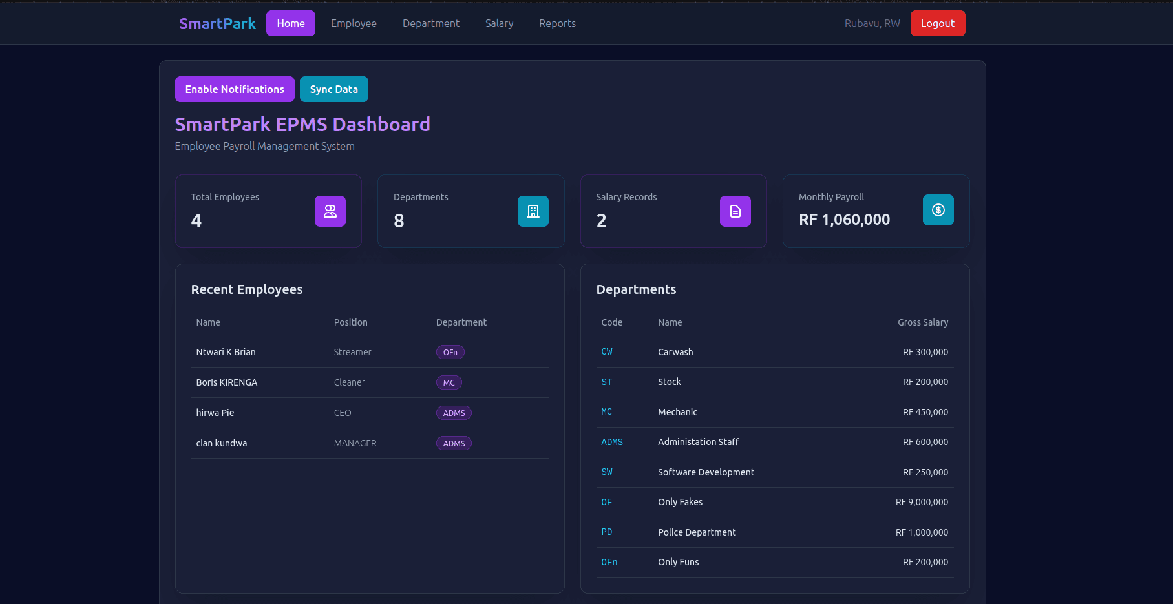Select the MC badge on Boris KIRENGA's row
Viewport: 1173px width, 604px height.
(449, 382)
